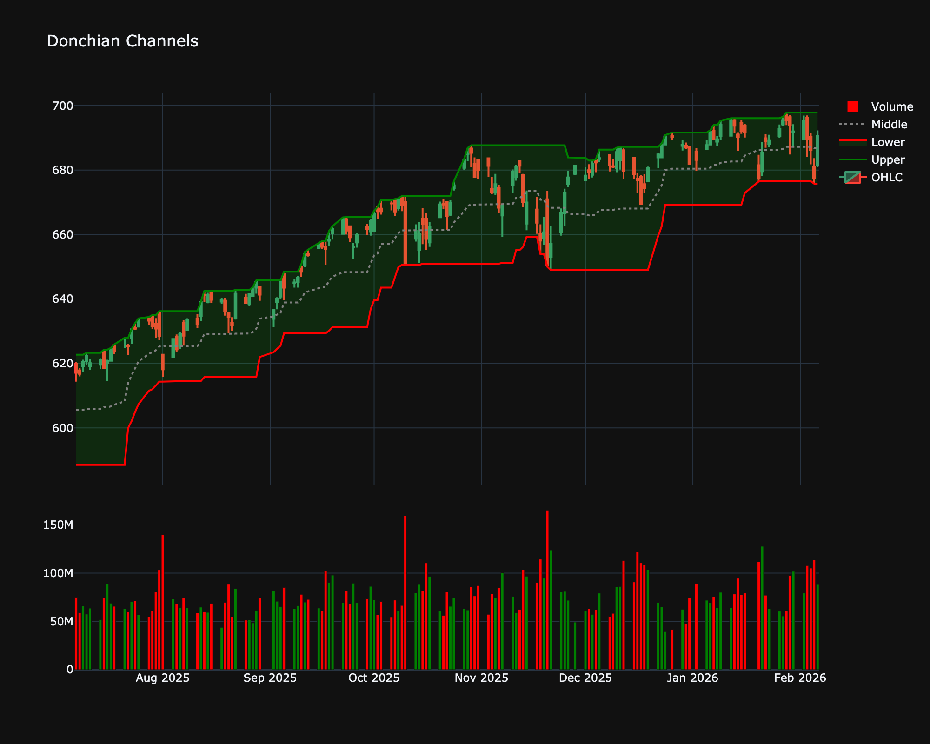Click the 600 price axis label
Viewport: 930px width, 744px height.
pyautogui.click(x=63, y=428)
